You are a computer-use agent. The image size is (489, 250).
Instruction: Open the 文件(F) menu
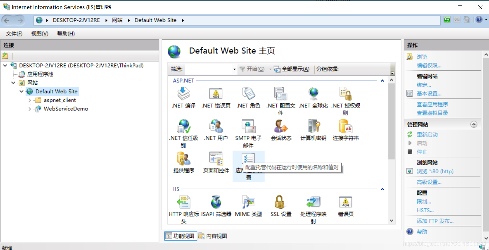pyautogui.click(x=14, y=33)
